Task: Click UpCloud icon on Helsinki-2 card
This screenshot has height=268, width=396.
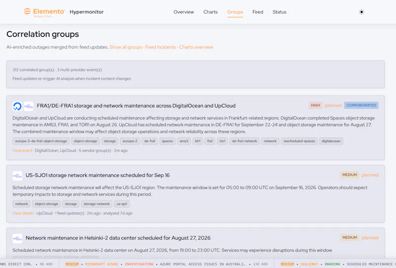Action: (17, 238)
